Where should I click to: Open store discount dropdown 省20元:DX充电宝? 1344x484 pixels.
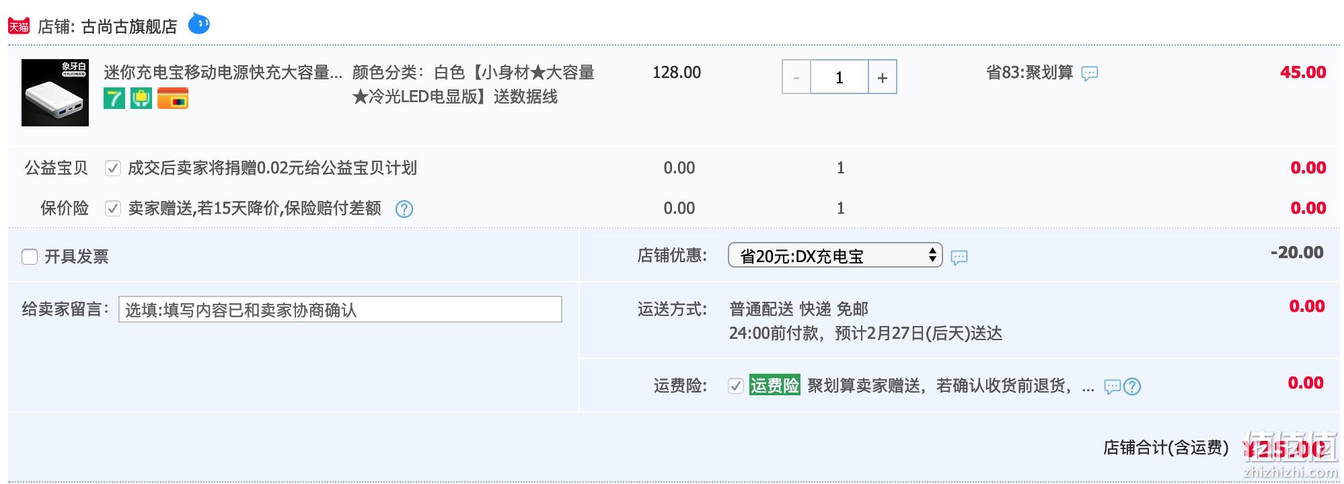[835, 255]
